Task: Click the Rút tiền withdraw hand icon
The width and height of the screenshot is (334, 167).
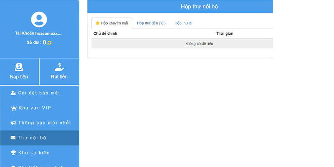Action: click(59, 67)
